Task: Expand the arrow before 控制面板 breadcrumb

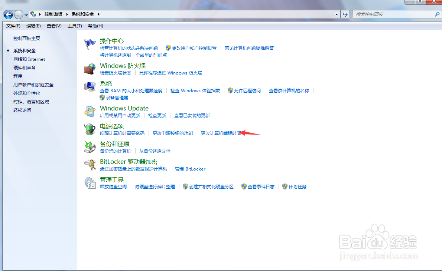Action: click(40, 14)
